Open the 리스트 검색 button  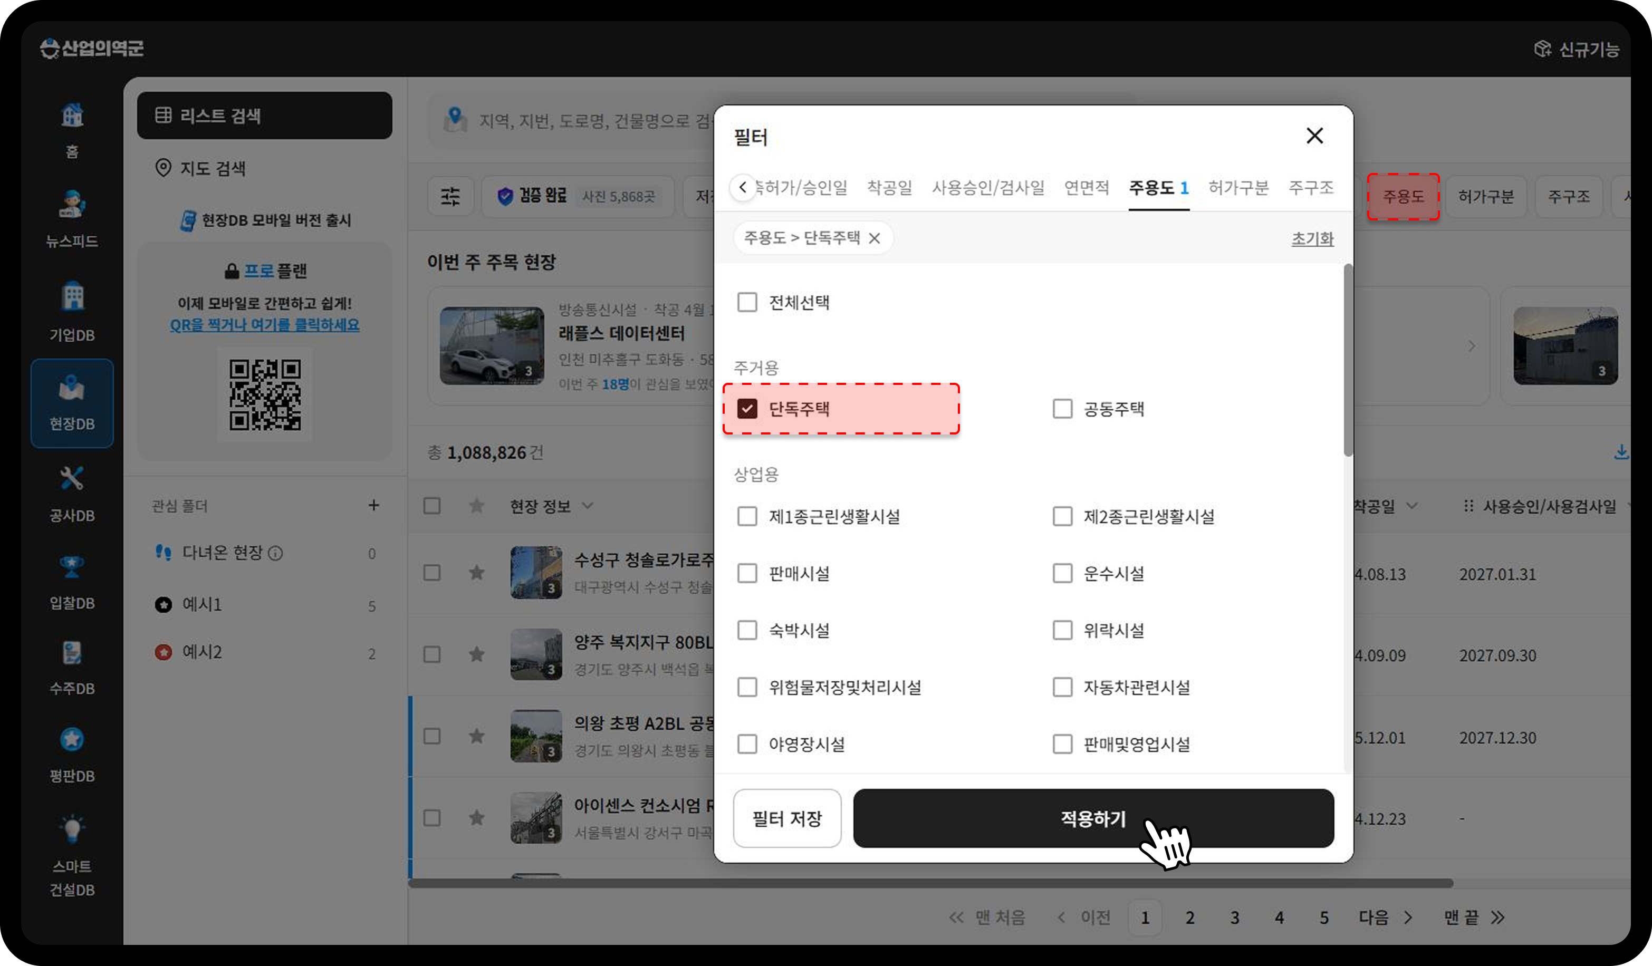264,115
